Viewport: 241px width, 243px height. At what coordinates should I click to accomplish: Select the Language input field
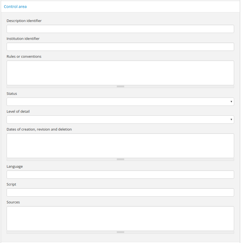(x=120, y=175)
